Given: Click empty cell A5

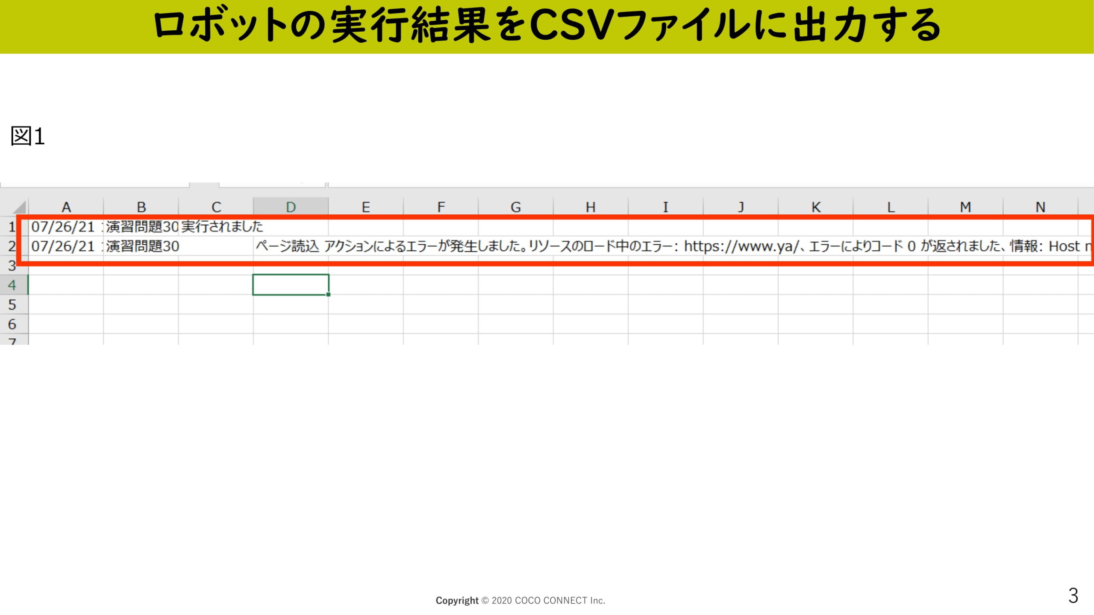Looking at the screenshot, I should click(x=66, y=305).
